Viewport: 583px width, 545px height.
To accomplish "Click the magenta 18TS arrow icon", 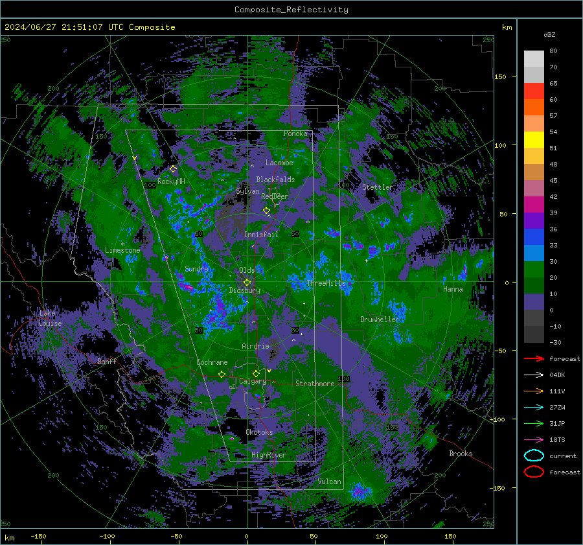I will 534,439.
